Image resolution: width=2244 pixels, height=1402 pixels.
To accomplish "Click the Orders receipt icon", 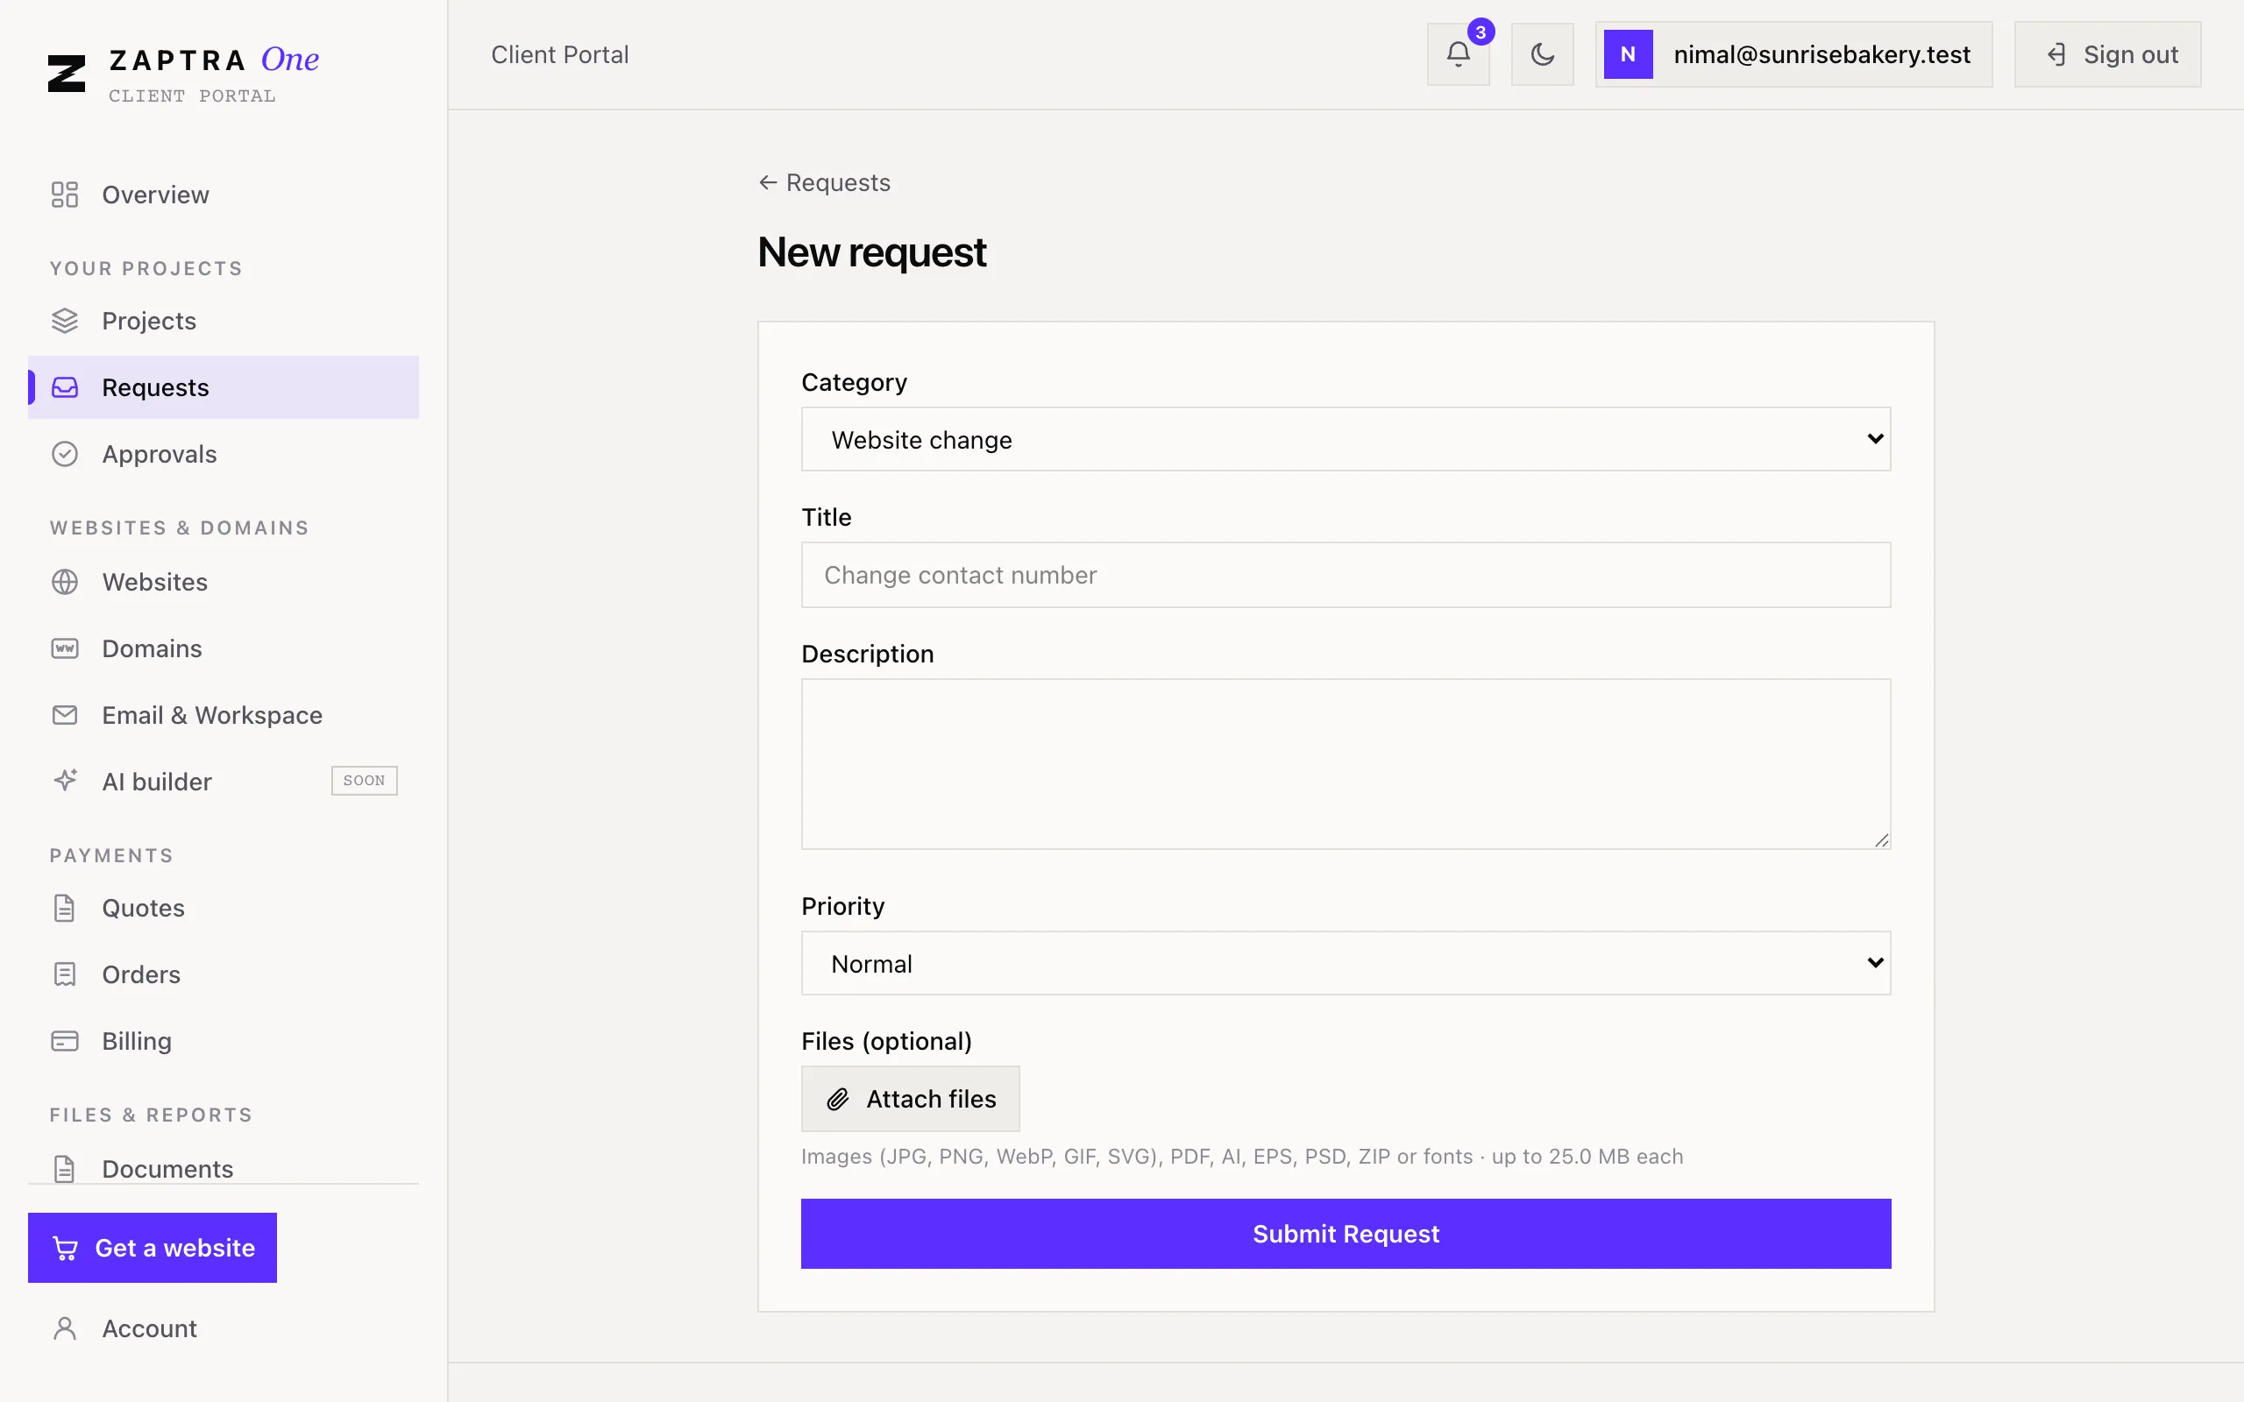I will [x=65, y=974].
